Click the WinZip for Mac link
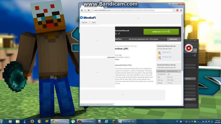Viewport: 221px width, 124px height. pos(167,57)
